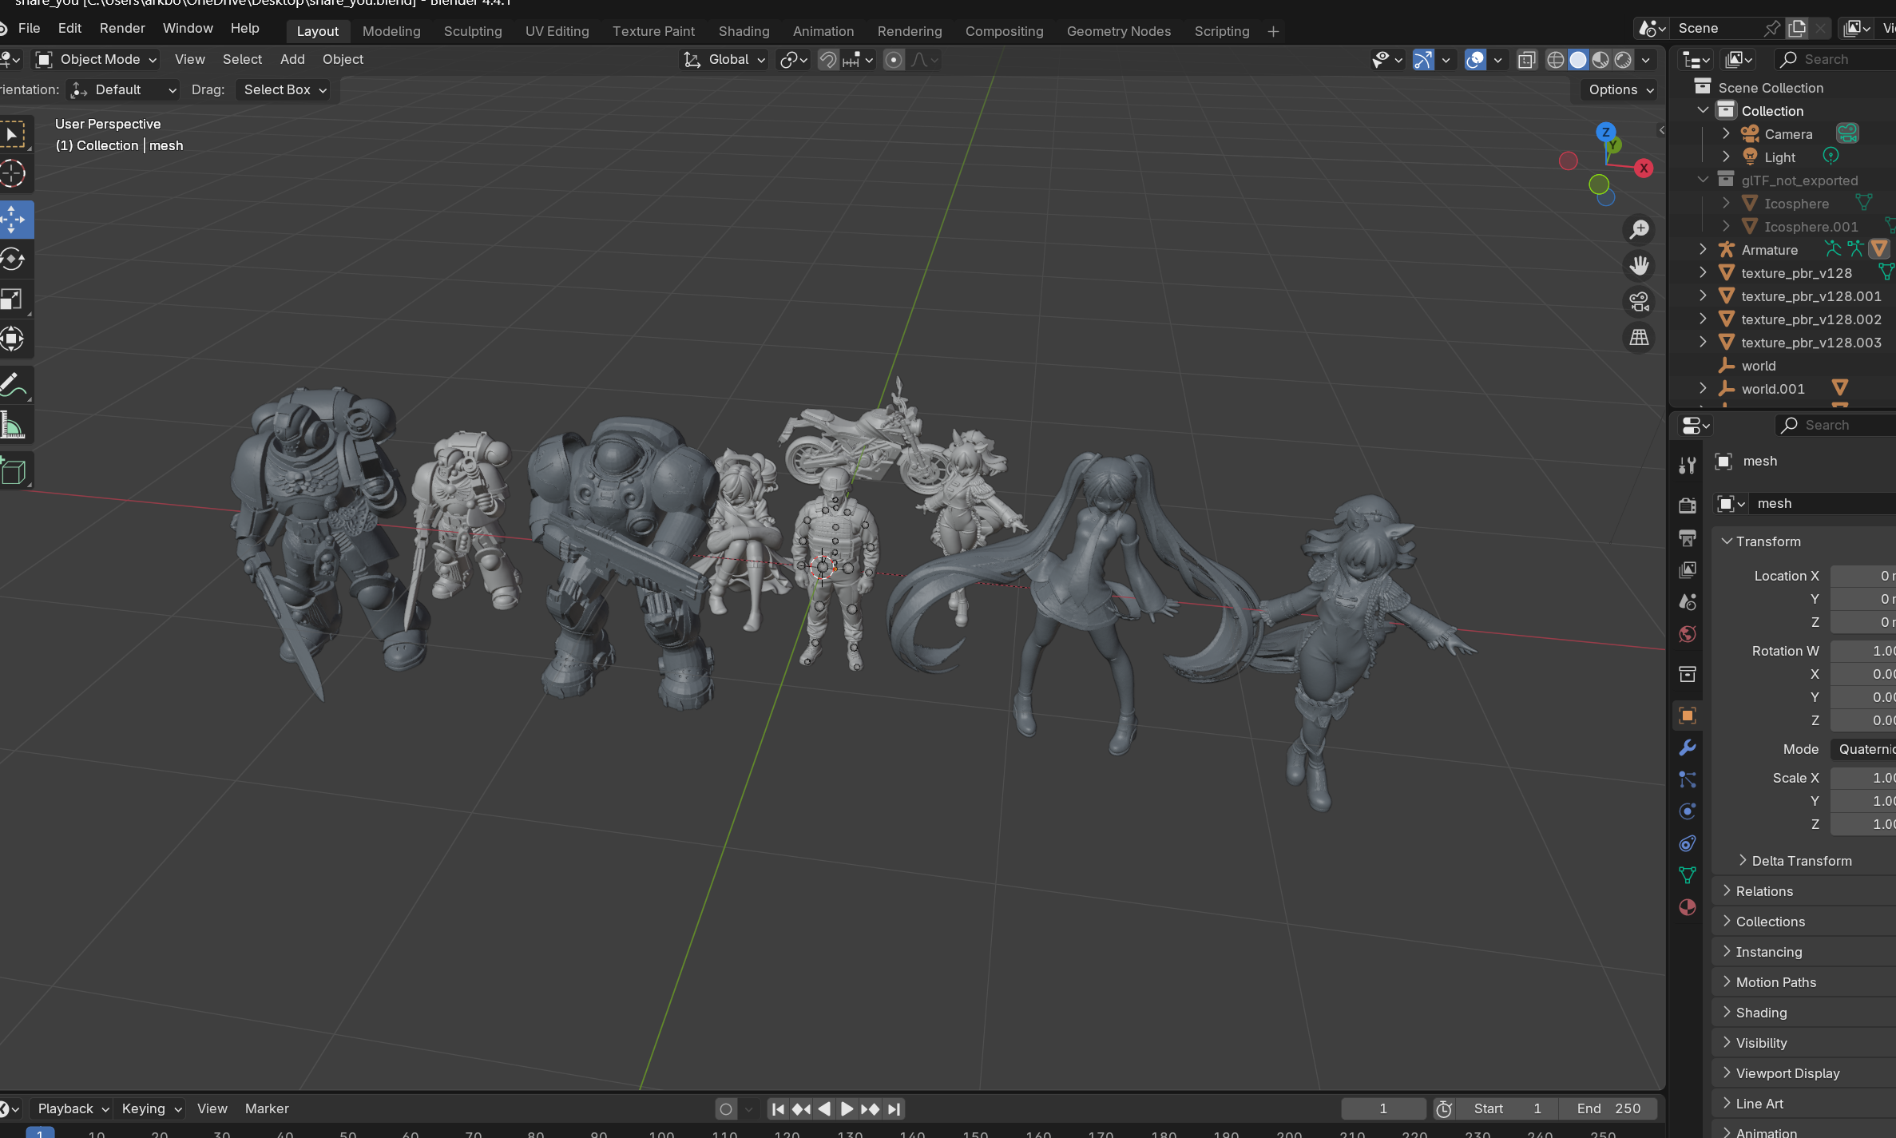Image resolution: width=1896 pixels, height=1138 pixels.
Task: Open the Modifiers properties tab
Action: tap(1688, 747)
